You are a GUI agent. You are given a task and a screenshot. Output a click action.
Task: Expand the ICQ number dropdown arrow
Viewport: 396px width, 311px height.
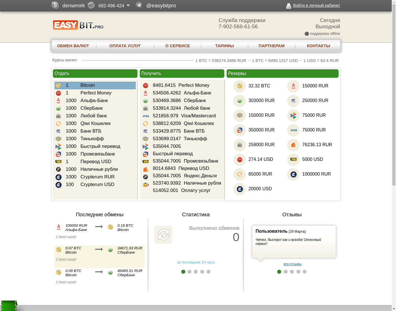click(x=128, y=5)
